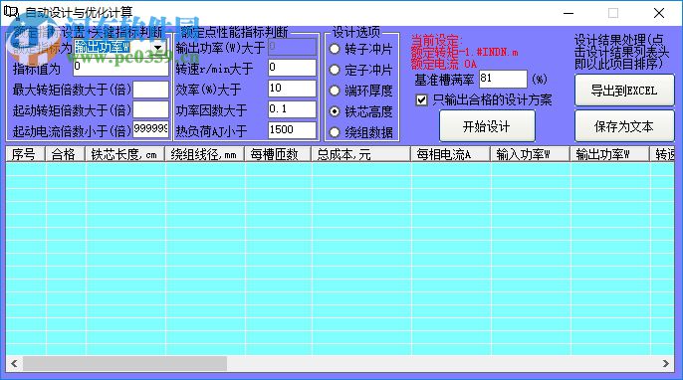The width and height of the screenshot is (683, 380).
Task: Click 导出到EXCEL button
Action: point(623,91)
